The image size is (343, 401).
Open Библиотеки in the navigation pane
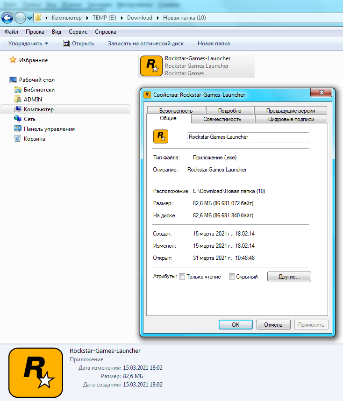click(39, 90)
